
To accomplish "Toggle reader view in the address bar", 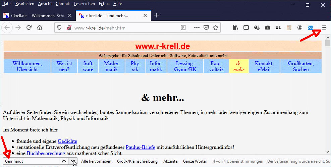I will pyautogui.click(x=183, y=28).
